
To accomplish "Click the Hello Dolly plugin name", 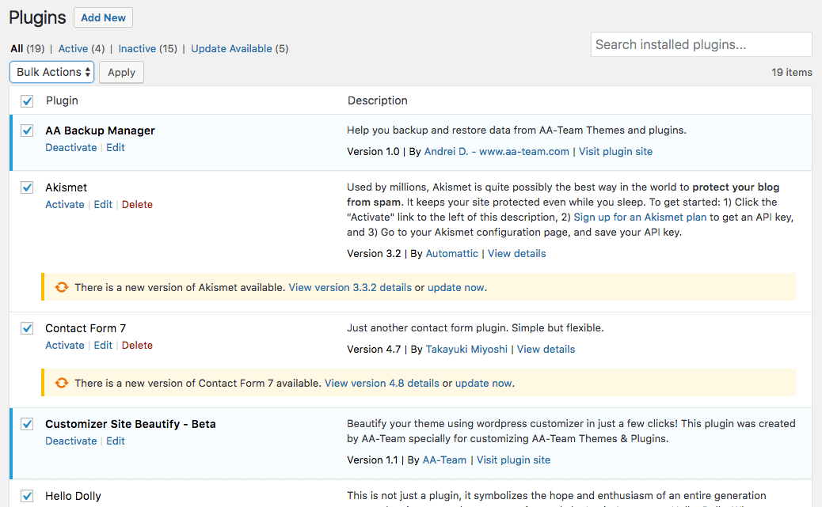I will click(x=73, y=496).
